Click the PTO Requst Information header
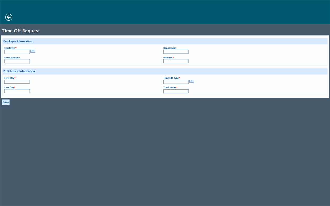The image size is (330, 206). (19, 71)
